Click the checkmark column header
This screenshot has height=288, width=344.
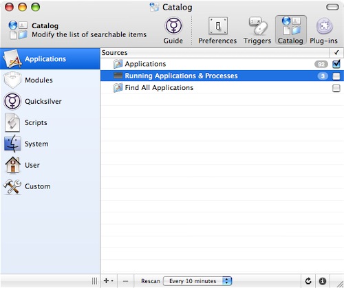pyautogui.click(x=336, y=53)
